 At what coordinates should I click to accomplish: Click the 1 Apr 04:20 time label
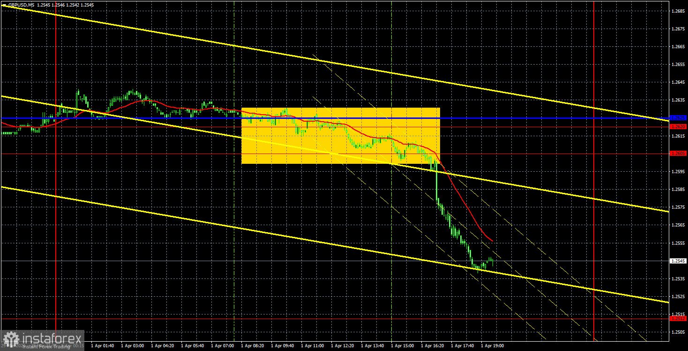point(163,346)
